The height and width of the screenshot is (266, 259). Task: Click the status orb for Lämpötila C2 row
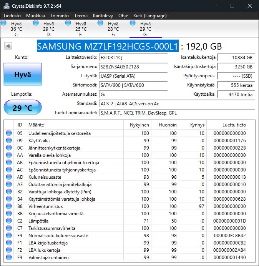click(9, 221)
